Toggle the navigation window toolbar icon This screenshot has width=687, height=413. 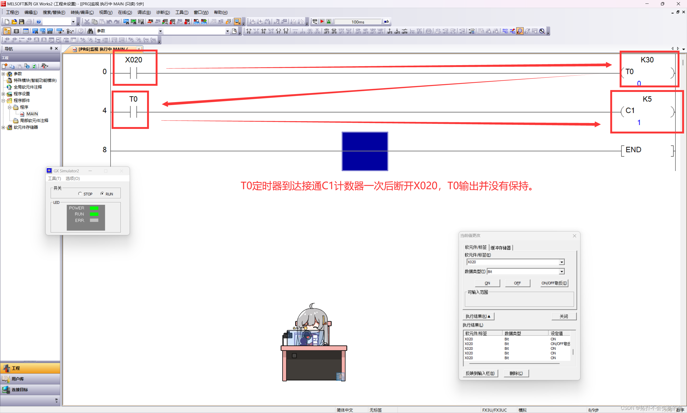[7, 31]
